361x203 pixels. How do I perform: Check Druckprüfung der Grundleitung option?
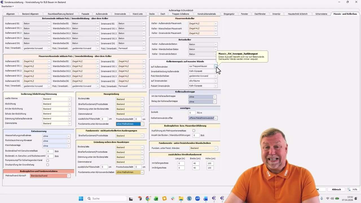click(47, 165)
